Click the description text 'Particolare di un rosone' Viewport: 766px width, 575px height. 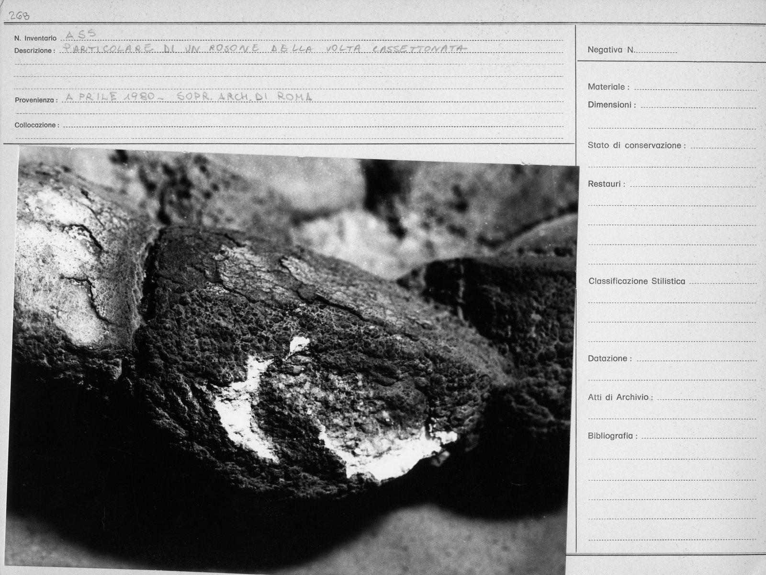pos(161,48)
